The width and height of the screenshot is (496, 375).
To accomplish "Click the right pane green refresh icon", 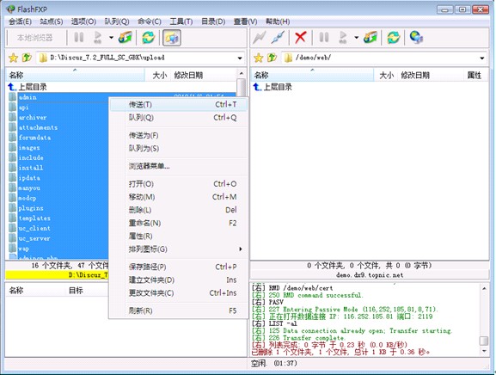I will coord(394,38).
